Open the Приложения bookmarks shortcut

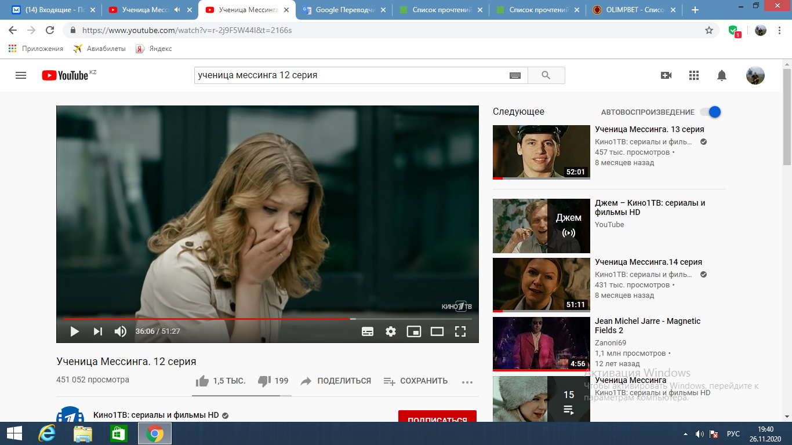(36, 49)
